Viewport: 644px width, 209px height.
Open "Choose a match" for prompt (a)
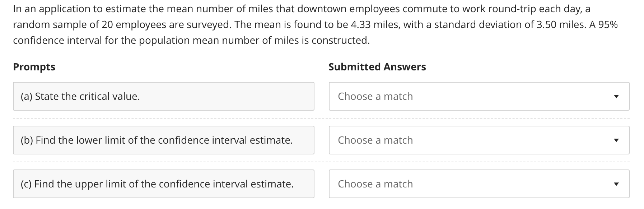479,96
